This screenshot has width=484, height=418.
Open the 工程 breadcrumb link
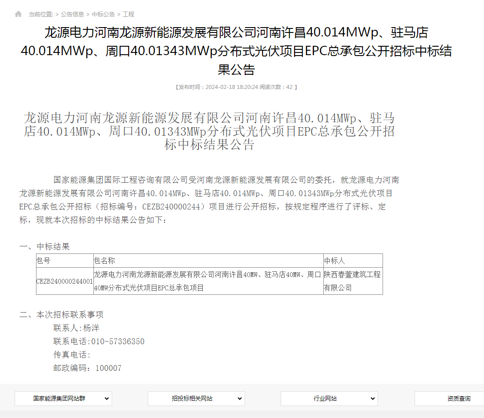click(129, 14)
